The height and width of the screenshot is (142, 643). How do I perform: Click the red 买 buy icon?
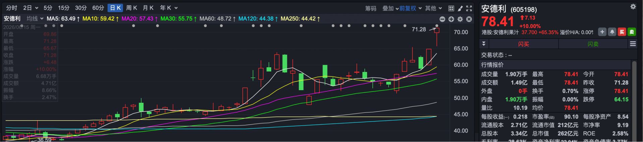click(622, 32)
